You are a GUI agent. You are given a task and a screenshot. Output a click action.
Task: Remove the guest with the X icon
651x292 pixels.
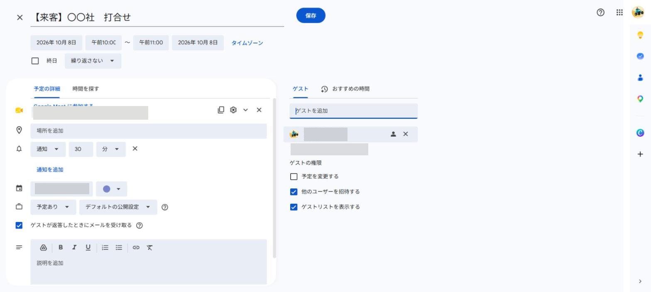(406, 134)
